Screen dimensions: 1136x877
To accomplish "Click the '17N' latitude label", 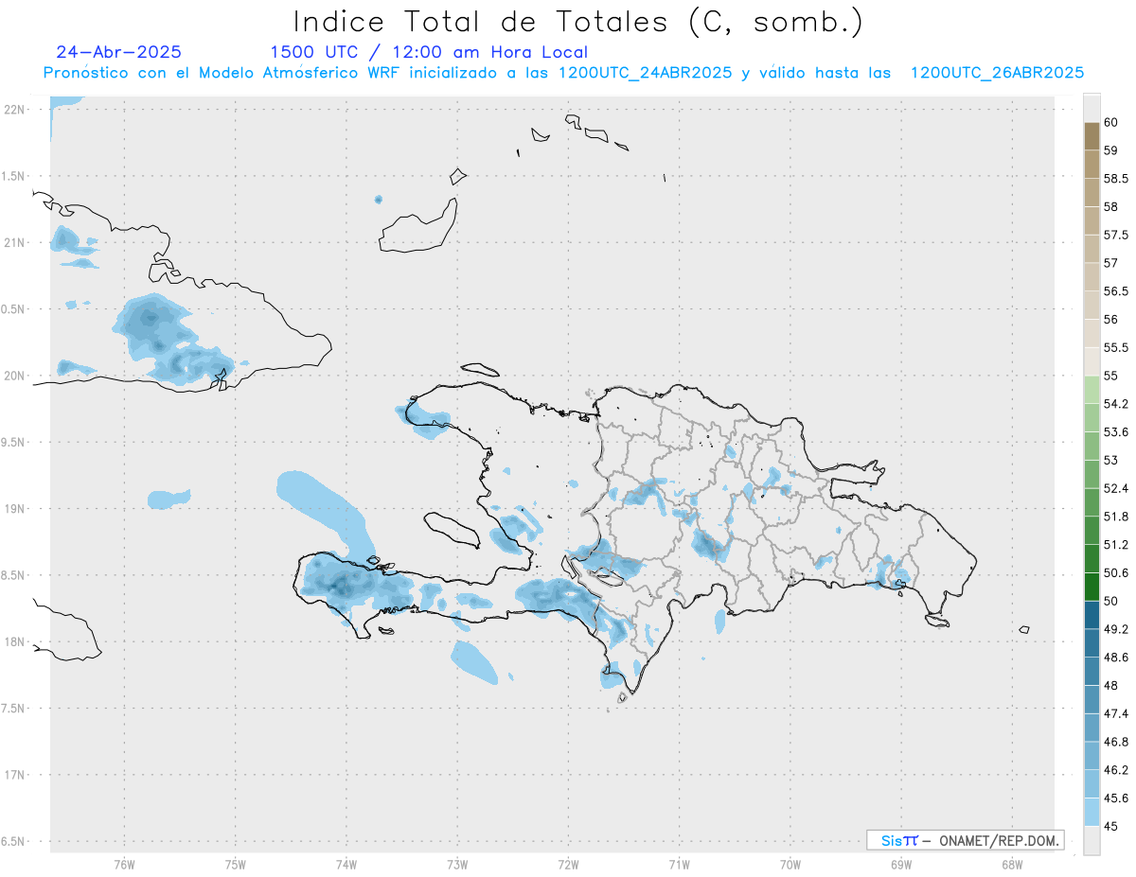I will tap(14, 775).
